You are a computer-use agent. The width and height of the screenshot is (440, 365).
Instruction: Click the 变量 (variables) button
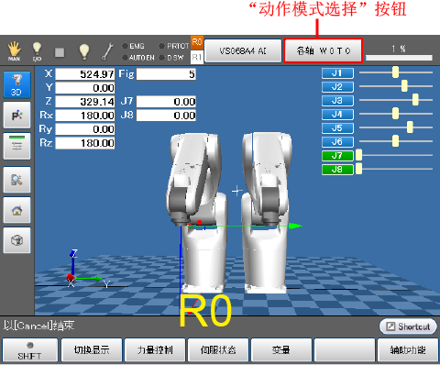click(x=281, y=350)
